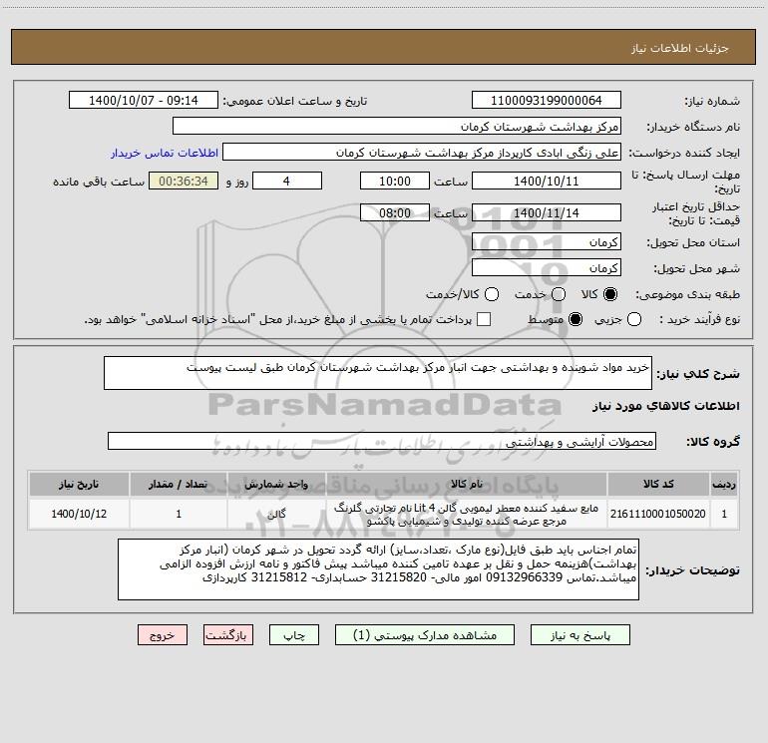This screenshot has width=768, height=743.
Task: Click product name cell مایع سفید کننده
Action: [467, 514]
